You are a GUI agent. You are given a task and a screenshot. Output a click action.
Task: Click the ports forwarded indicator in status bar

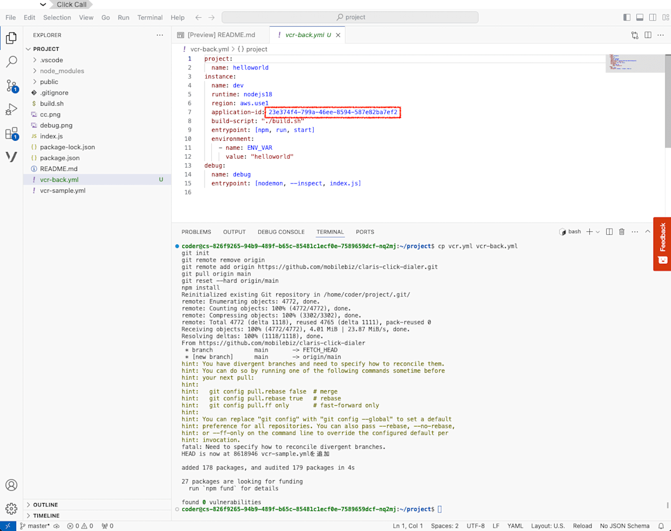point(107,525)
